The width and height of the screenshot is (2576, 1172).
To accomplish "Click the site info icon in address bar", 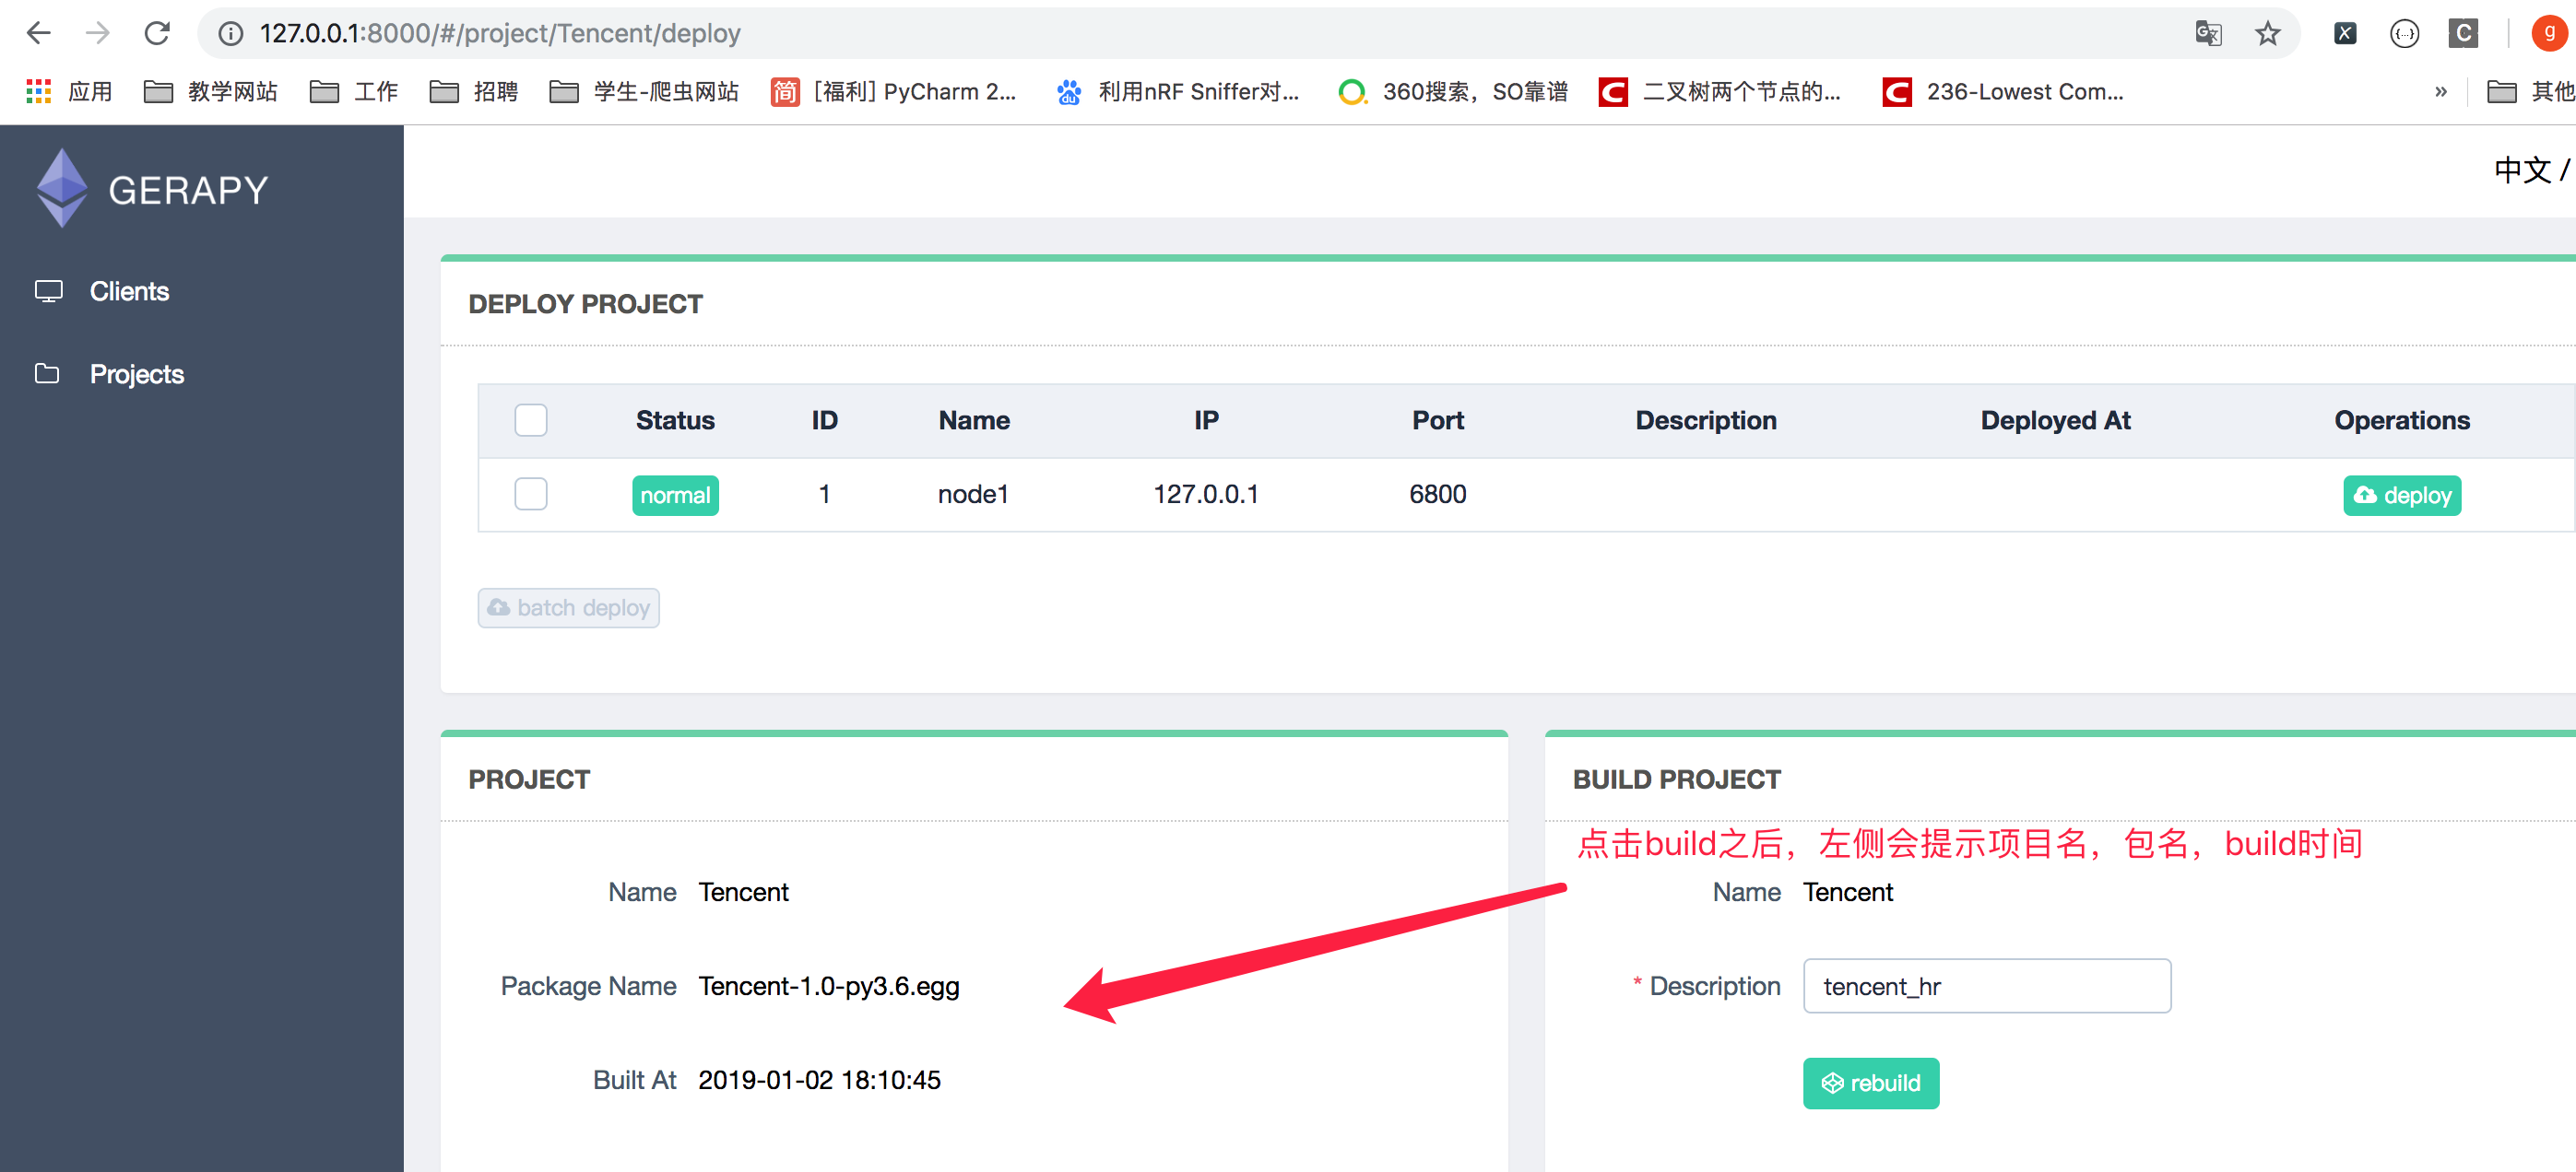I will (x=231, y=33).
